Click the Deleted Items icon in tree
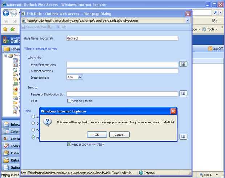The width and height of the screenshot is (225, 178). coord(15,70)
